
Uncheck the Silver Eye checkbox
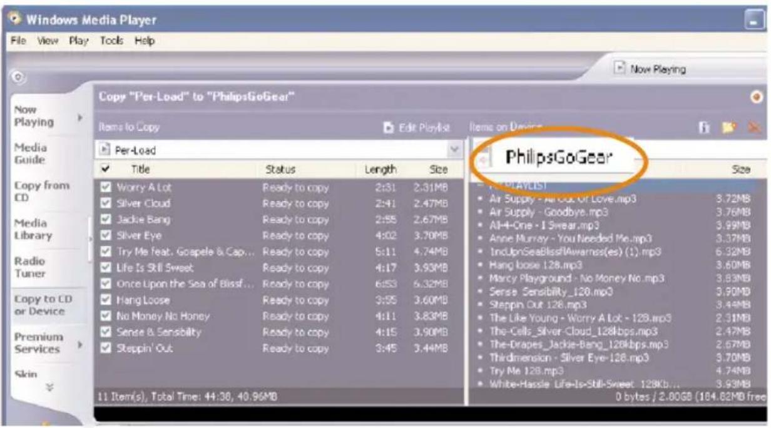pyautogui.click(x=105, y=235)
